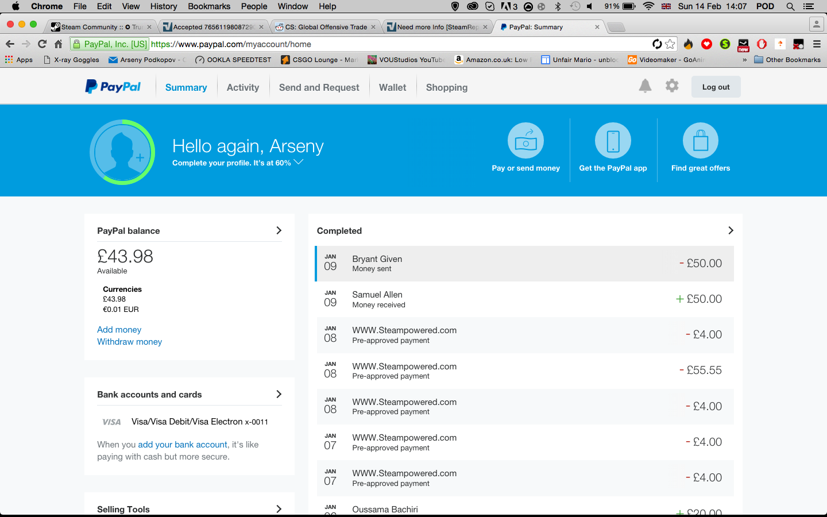Expand the Selling Tools arrow
Viewport: 827px width, 517px height.
(x=279, y=509)
